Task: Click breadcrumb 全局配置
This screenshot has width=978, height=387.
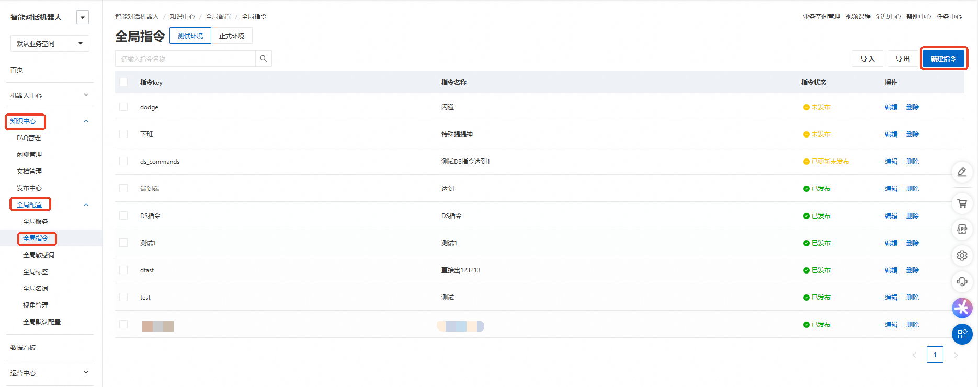Action: pyautogui.click(x=218, y=17)
